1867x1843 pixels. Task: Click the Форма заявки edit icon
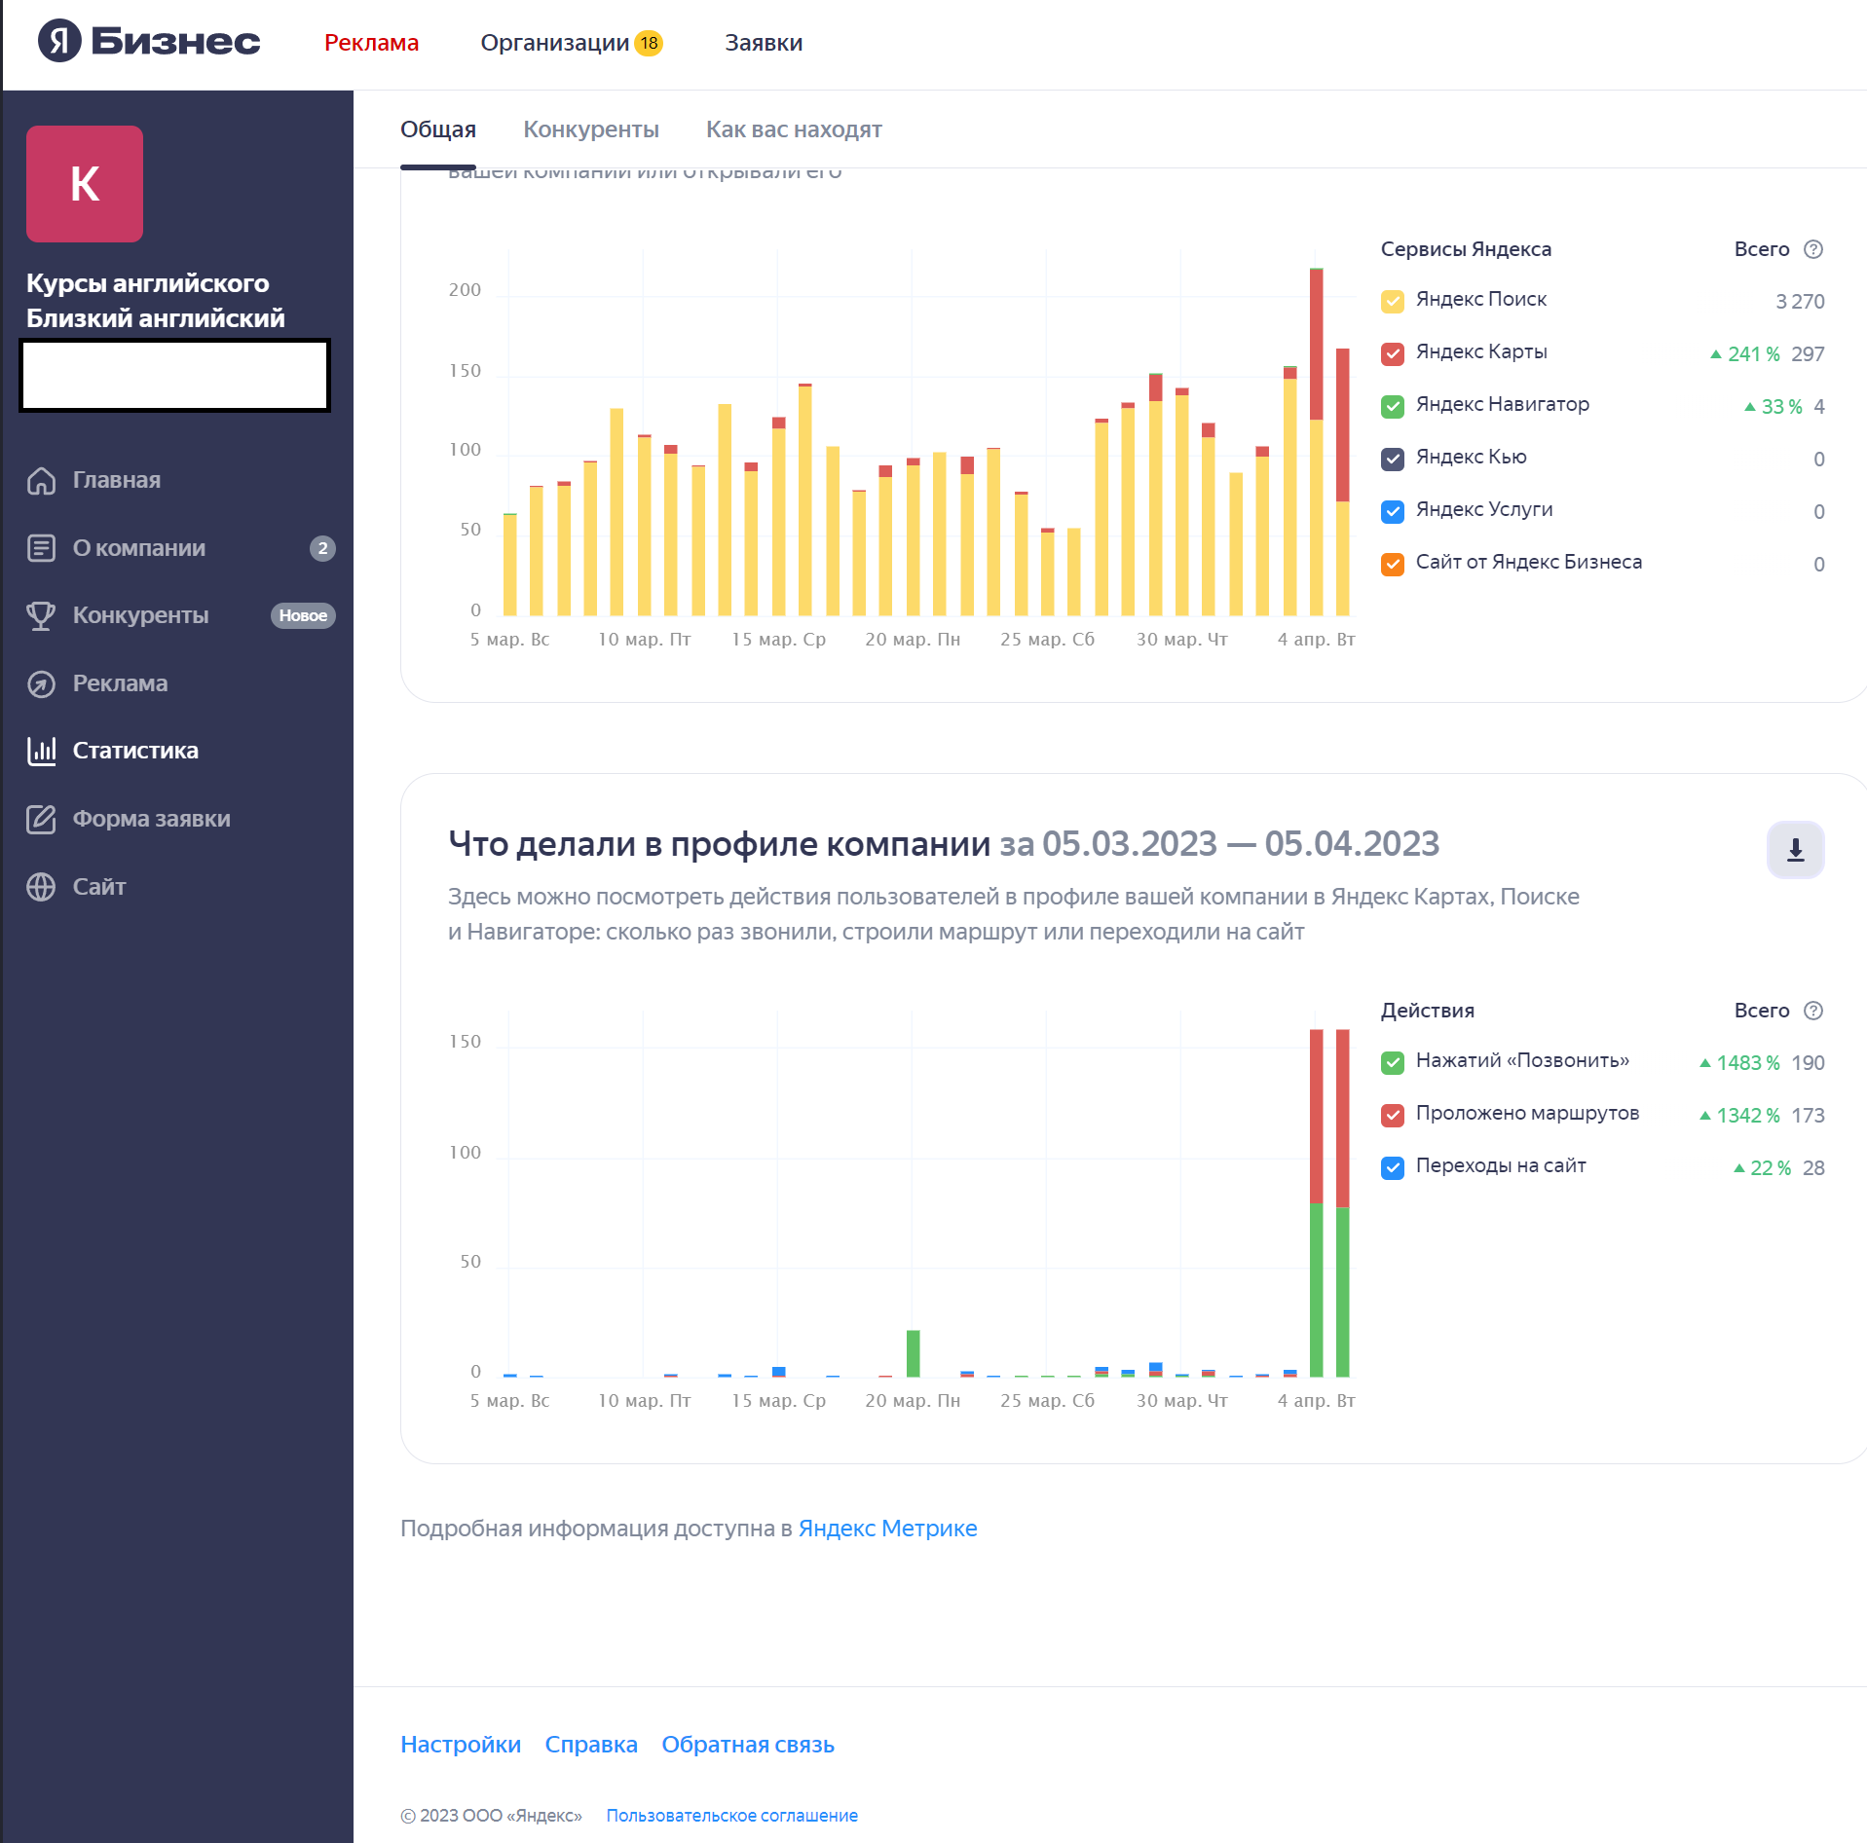click(41, 819)
